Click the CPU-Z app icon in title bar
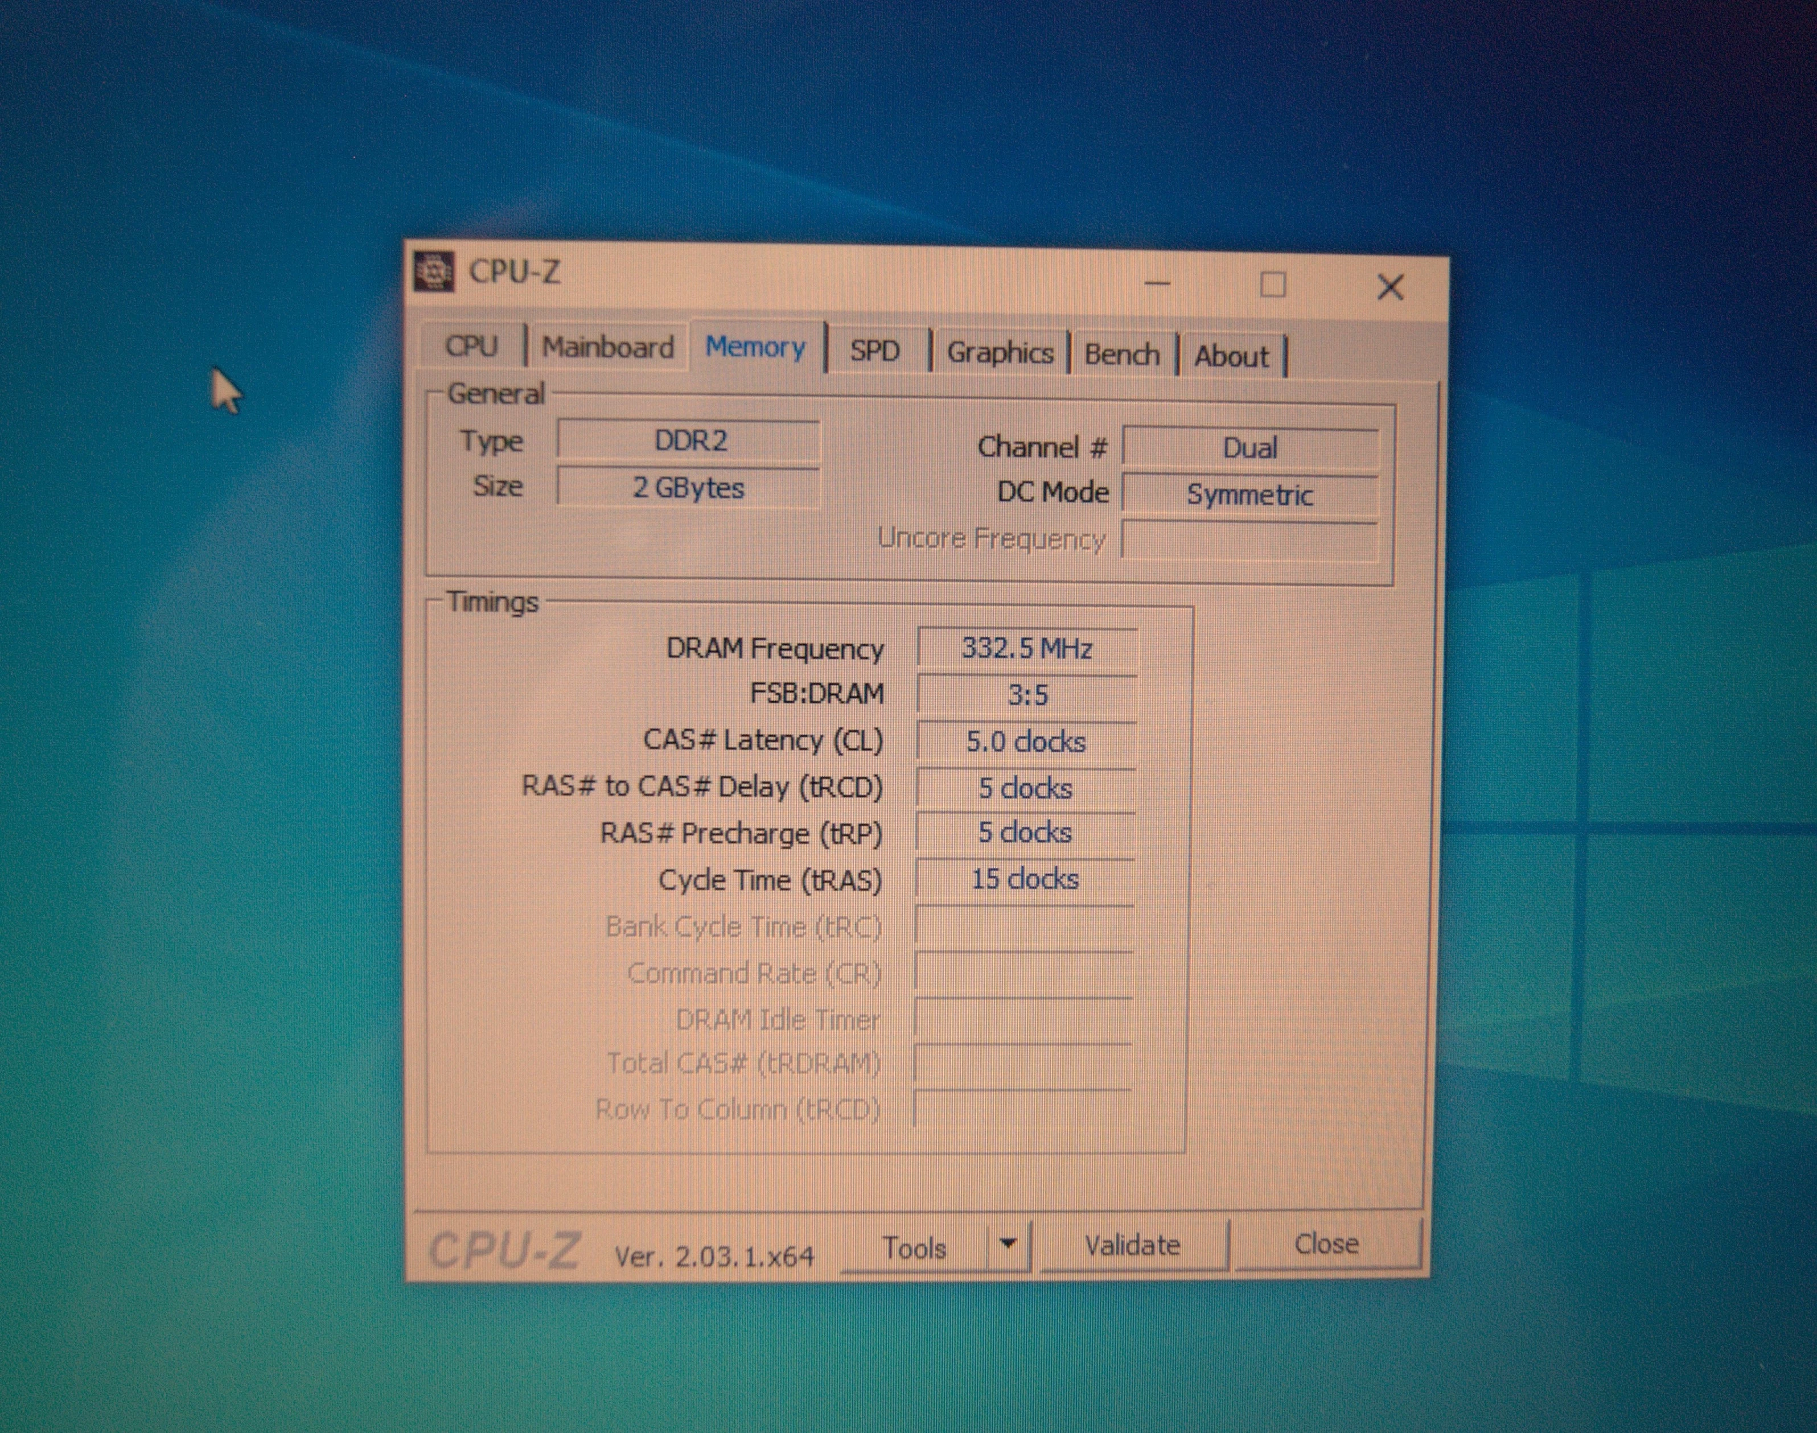Screen dimensions: 1817x1433 tap(434, 272)
